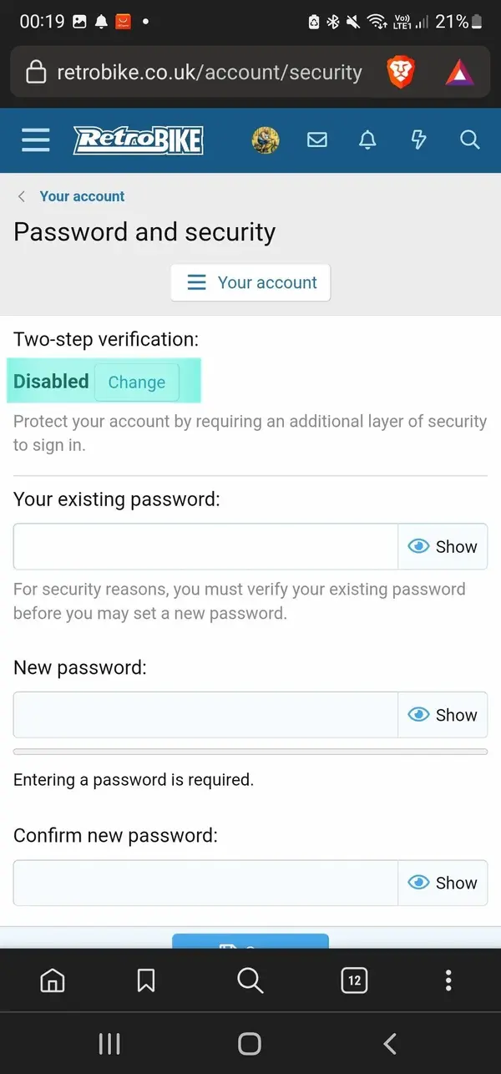501x1074 pixels.
Task: Tap the Brave shield icon
Action: 402,73
